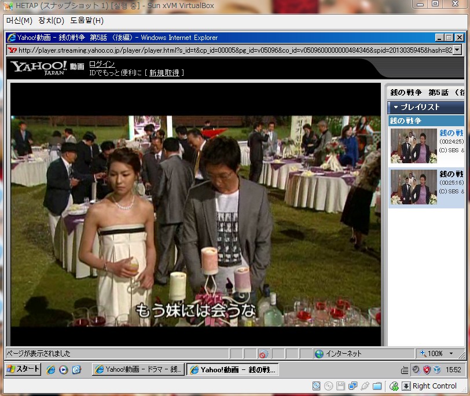Maximize the Internet Explorer window
This screenshot has height=396, width=470.
[x=449, y=38]
